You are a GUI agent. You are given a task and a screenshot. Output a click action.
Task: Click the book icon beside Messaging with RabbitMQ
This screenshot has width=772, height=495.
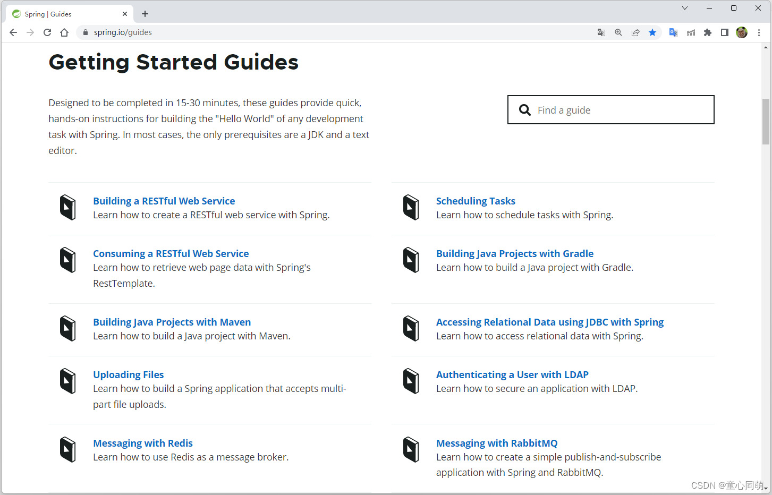pos(411,449)
